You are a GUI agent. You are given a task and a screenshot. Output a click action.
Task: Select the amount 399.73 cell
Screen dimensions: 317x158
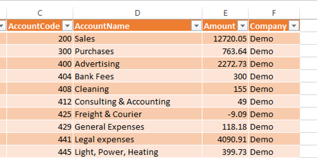225,152
